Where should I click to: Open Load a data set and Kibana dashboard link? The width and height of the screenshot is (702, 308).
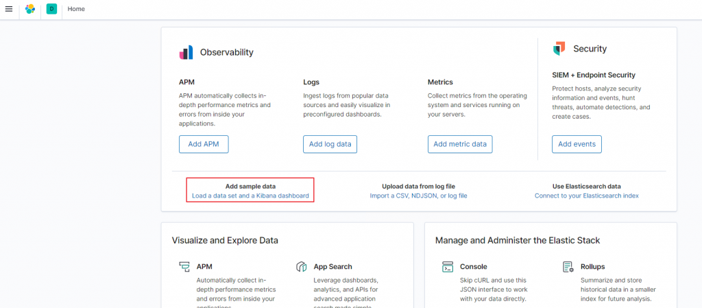coord(250,196)
